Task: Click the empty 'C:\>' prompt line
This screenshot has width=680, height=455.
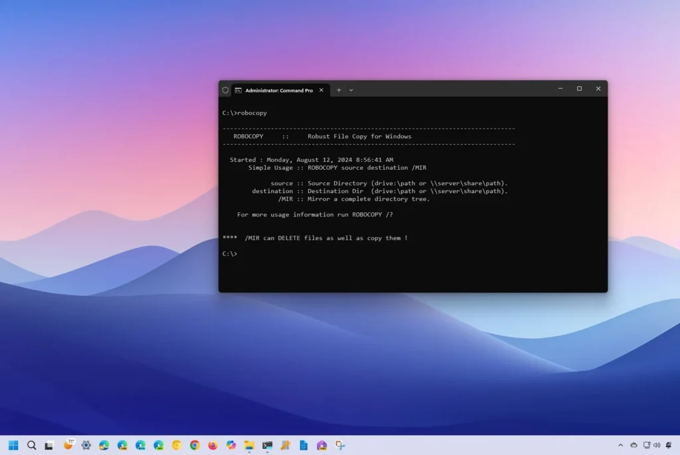Action: [230, 253]
